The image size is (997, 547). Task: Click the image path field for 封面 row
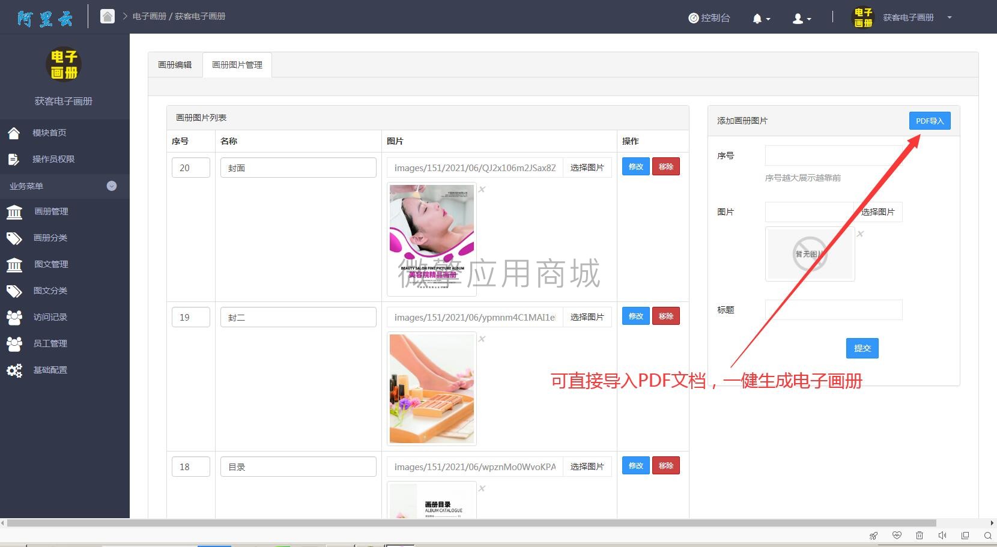coord(475,168)
